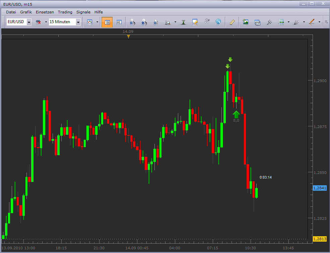Image resolution: width=330 pixels, height=253 pixels.
Task: Click the 10:30 time axis label
Action: click(251, 248)
